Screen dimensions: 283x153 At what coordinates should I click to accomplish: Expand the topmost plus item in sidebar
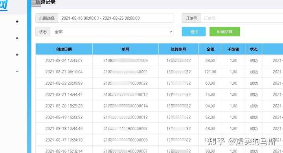[17, 22]
